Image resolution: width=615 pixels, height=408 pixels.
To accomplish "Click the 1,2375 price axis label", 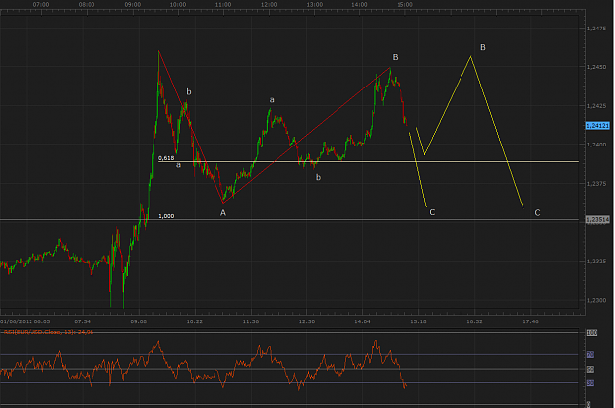I will 596,184.
